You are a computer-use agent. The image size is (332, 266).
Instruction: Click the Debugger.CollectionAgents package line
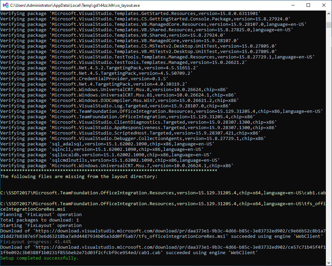[133, 138]
